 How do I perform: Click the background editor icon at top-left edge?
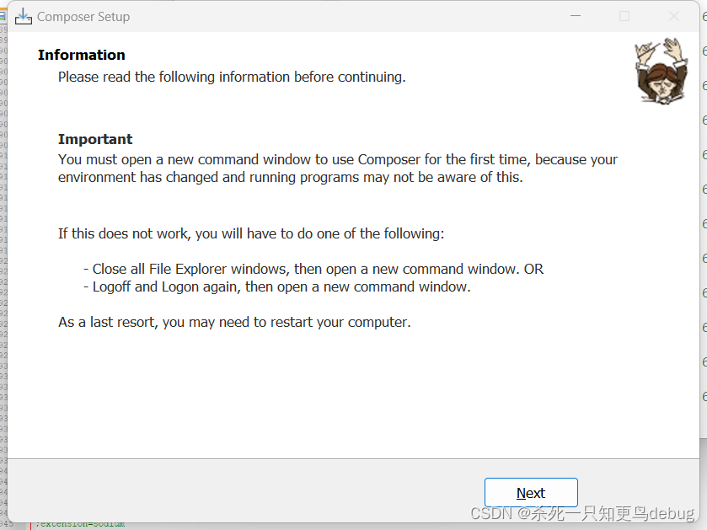click(3, 15)
